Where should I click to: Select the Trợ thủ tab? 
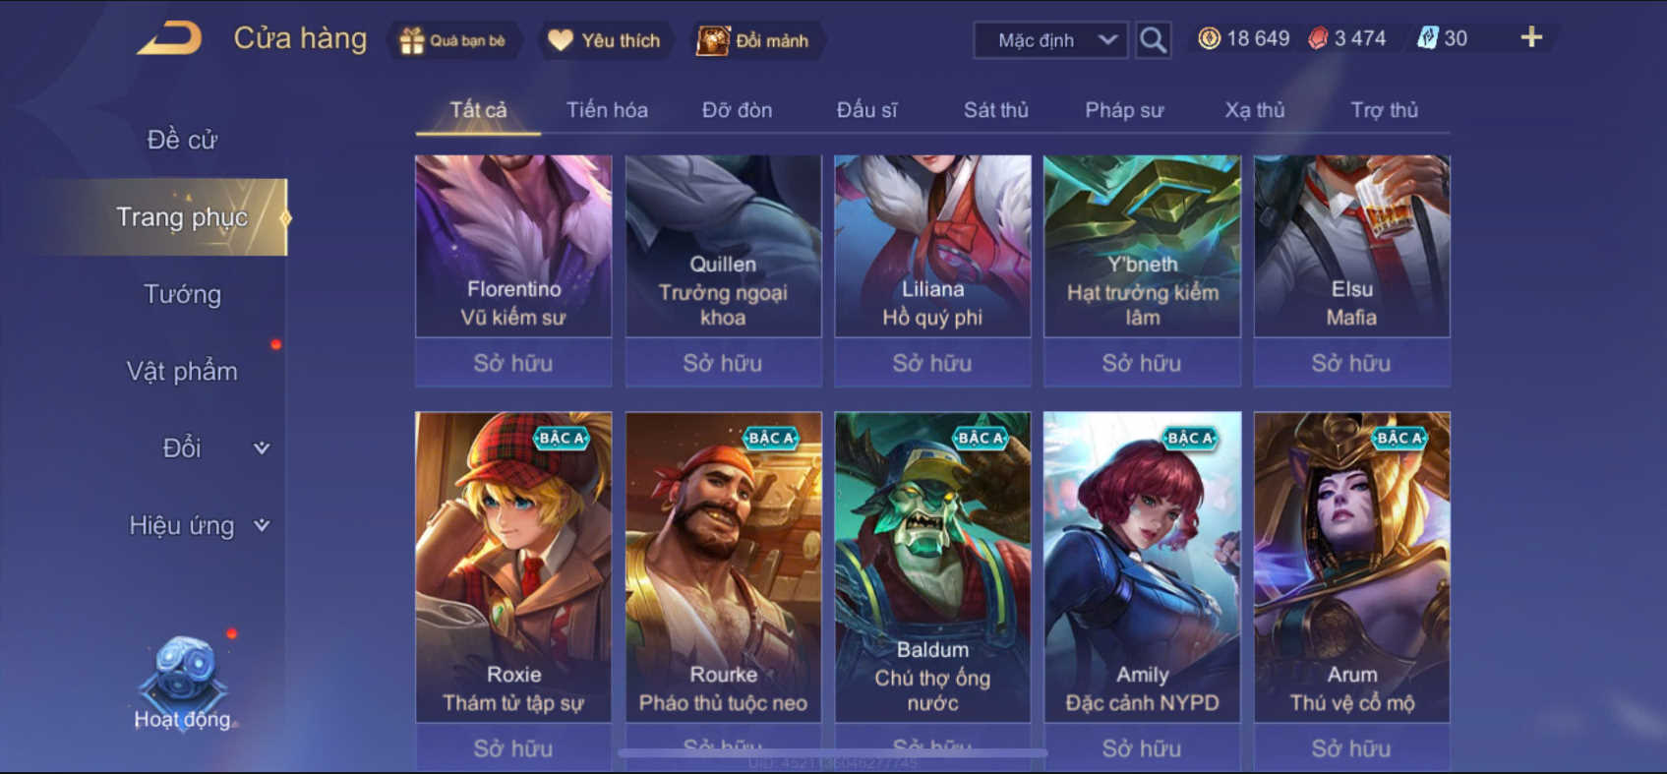coord(1384,110)
